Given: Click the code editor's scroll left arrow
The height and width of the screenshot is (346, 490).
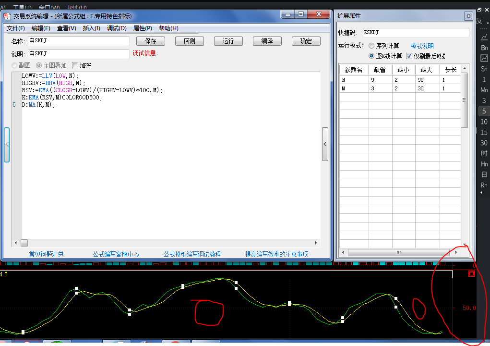Looking at the screenshot, I should 16,243.
